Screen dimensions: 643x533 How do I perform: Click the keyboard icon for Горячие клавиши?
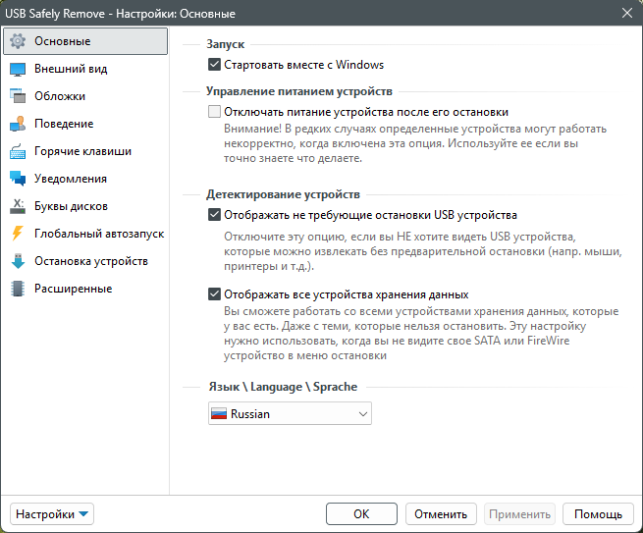[18, 151]
